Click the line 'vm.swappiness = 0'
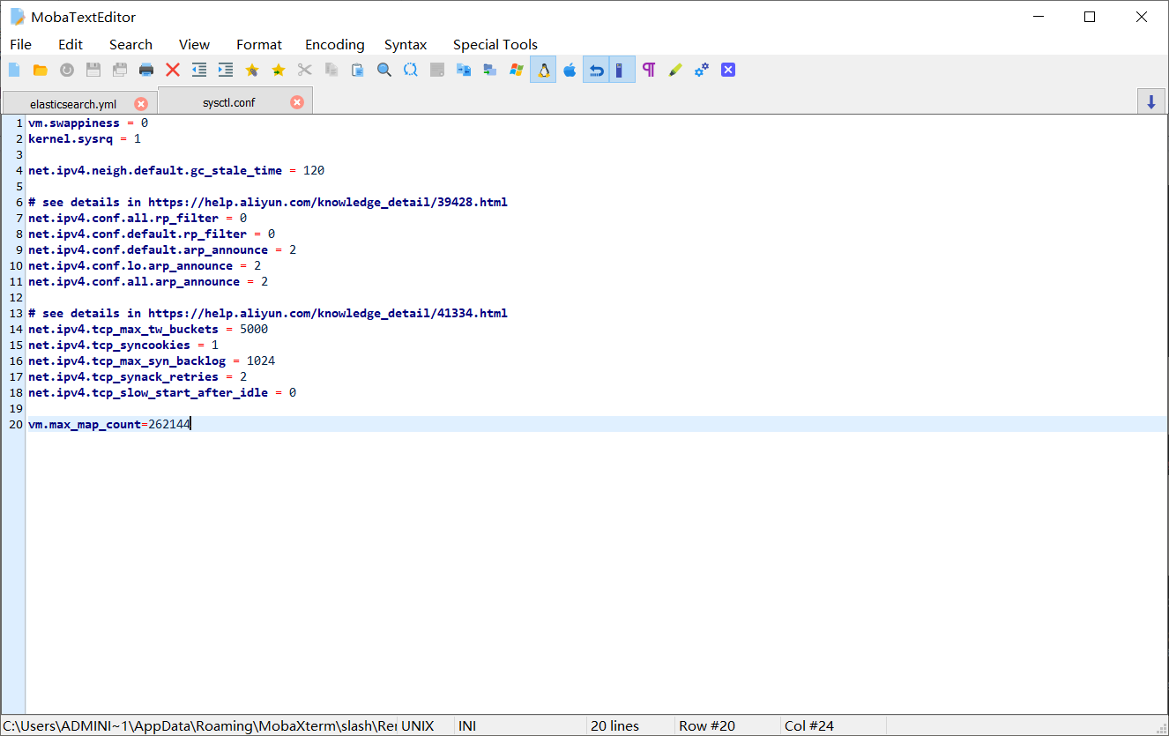 click(x=88, y=123)
